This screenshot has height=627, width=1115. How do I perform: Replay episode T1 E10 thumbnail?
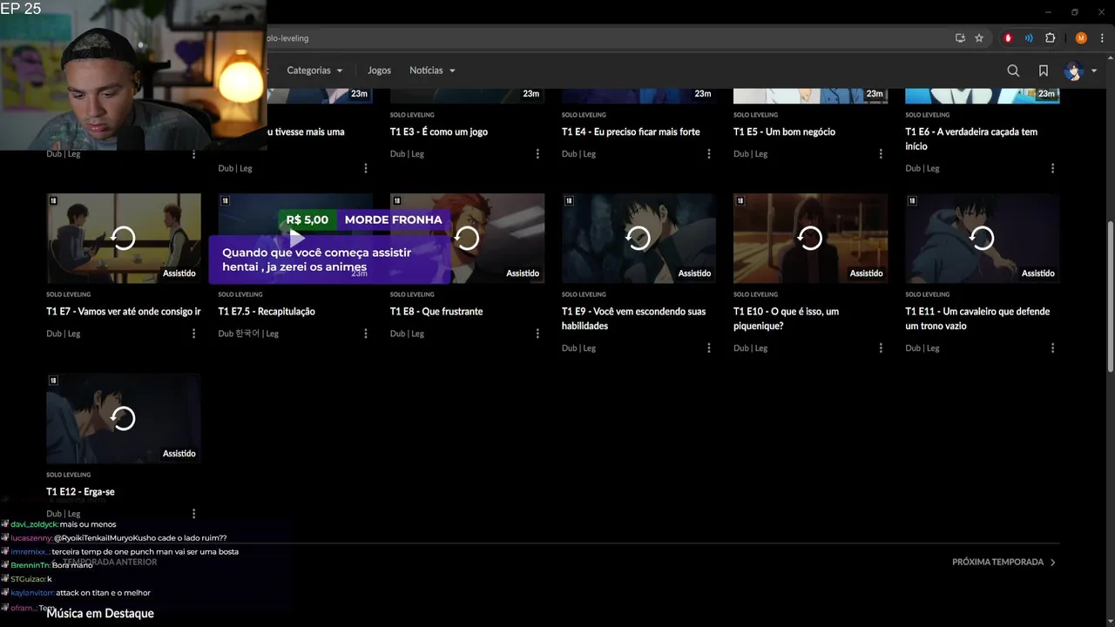pyautogui.click(x=810, y=238)
